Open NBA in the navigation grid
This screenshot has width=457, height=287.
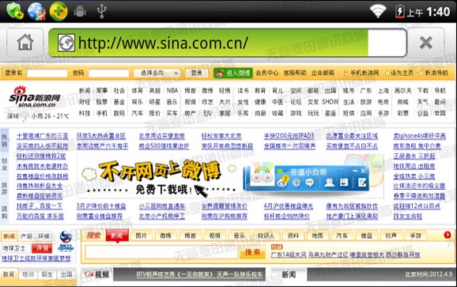[x=172, y=91]
